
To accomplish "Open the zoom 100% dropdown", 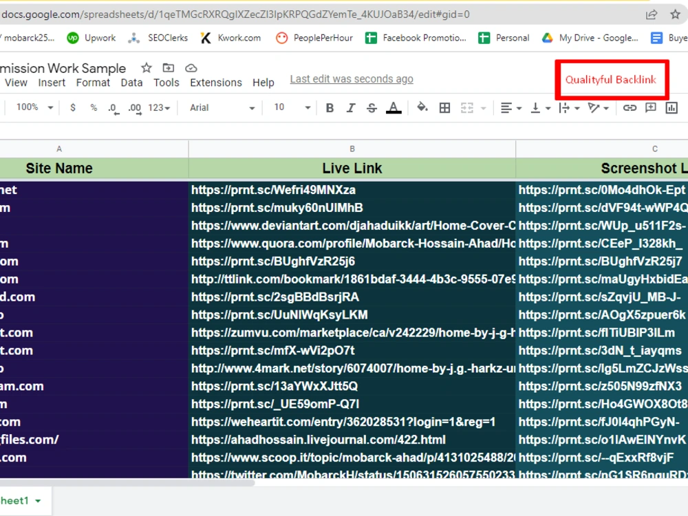I will click(x=34, y=107).
